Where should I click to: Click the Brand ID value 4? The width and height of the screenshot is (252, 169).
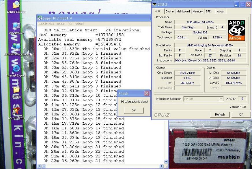[x=222, y=27]
